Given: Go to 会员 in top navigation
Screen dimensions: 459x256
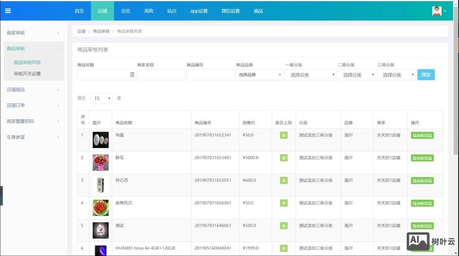Looking at the screenshot, I should click(125, 11).
